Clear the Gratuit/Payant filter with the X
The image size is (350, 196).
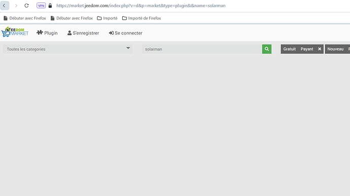320,49
